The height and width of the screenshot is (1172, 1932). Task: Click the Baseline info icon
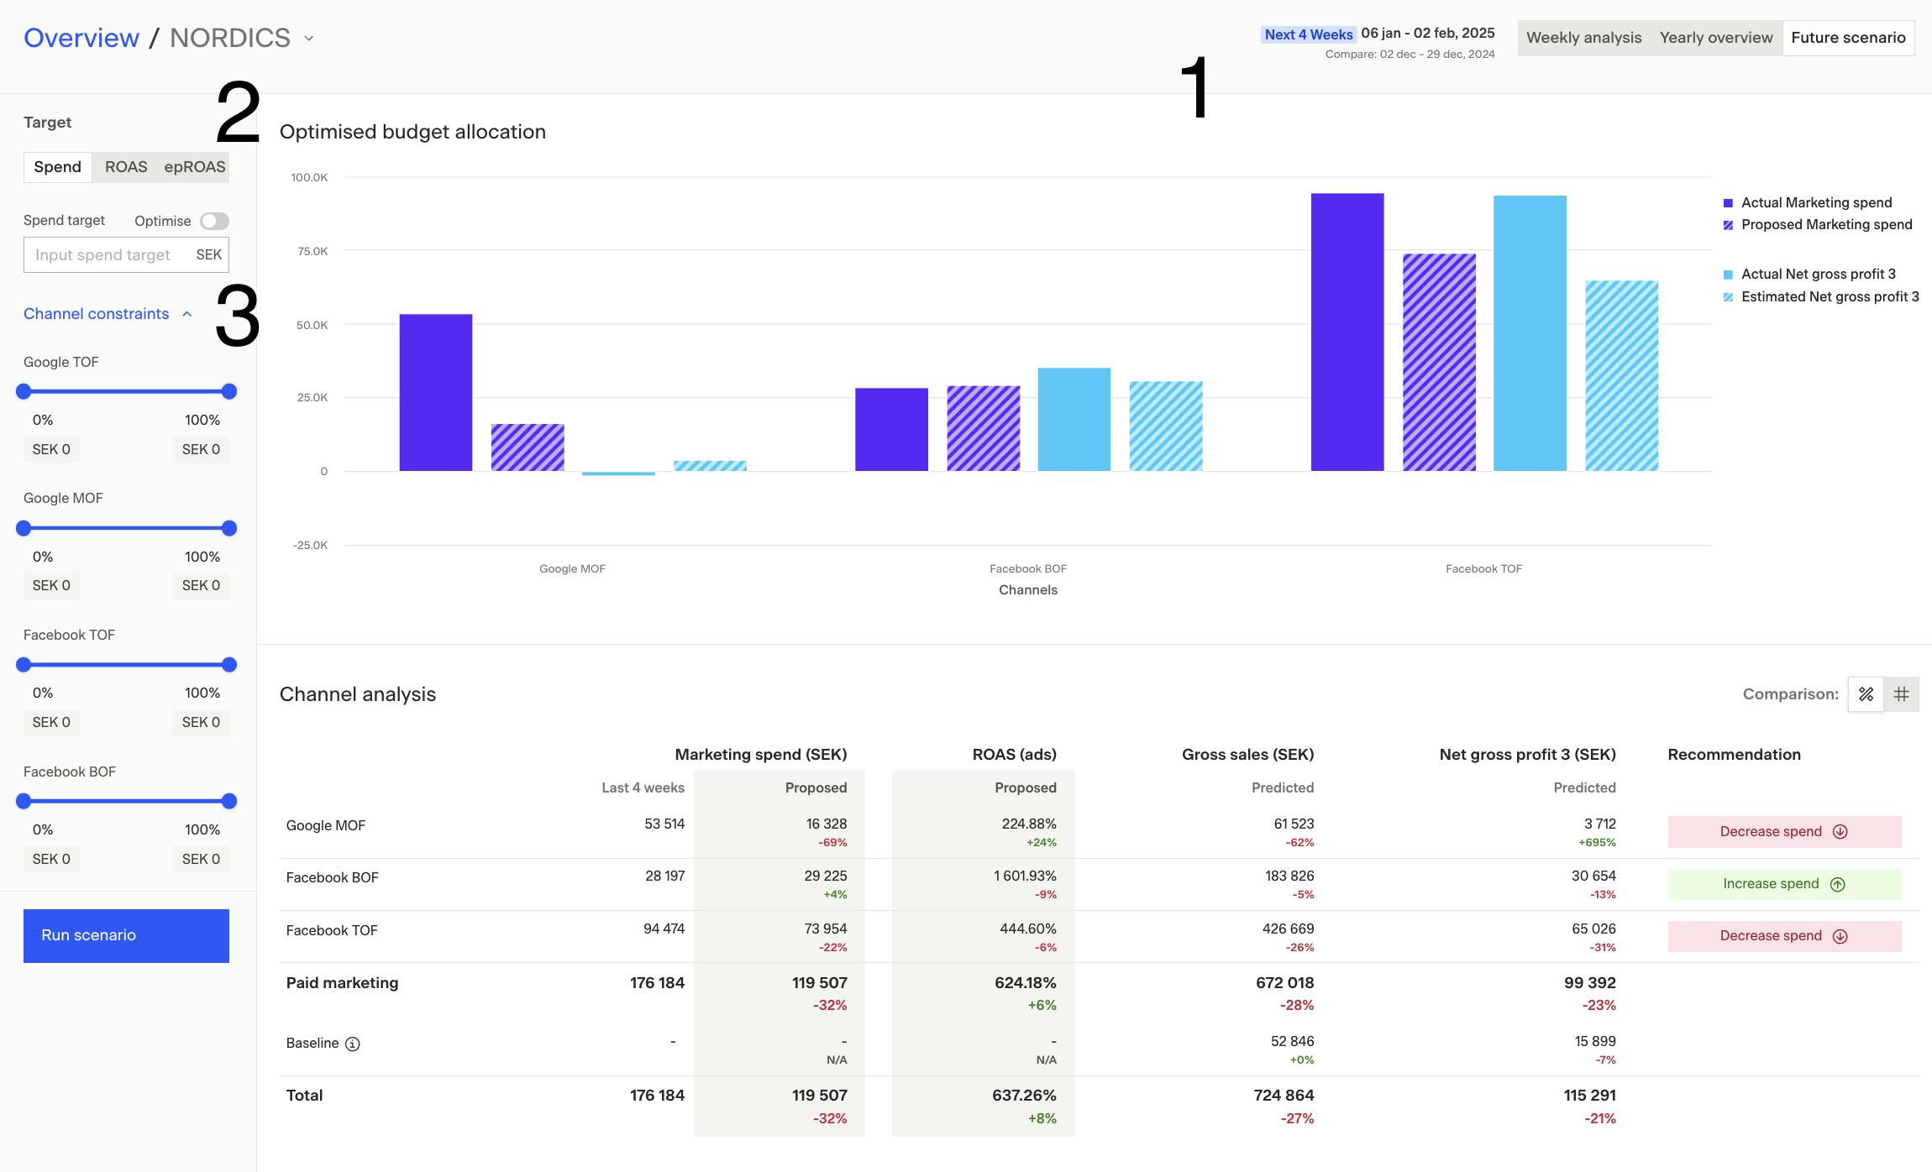coord(353,1044)
